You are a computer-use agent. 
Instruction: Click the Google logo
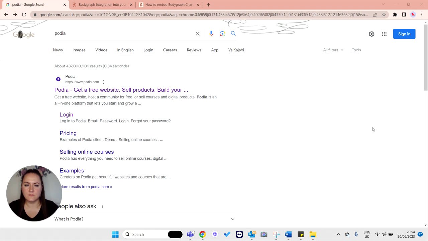coord(24,34)
